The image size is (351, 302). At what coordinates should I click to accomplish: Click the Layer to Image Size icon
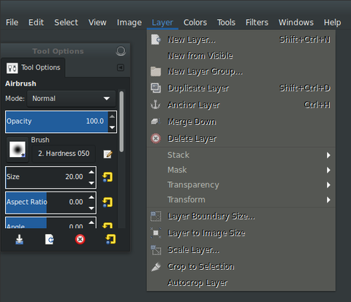click(156, 233)
